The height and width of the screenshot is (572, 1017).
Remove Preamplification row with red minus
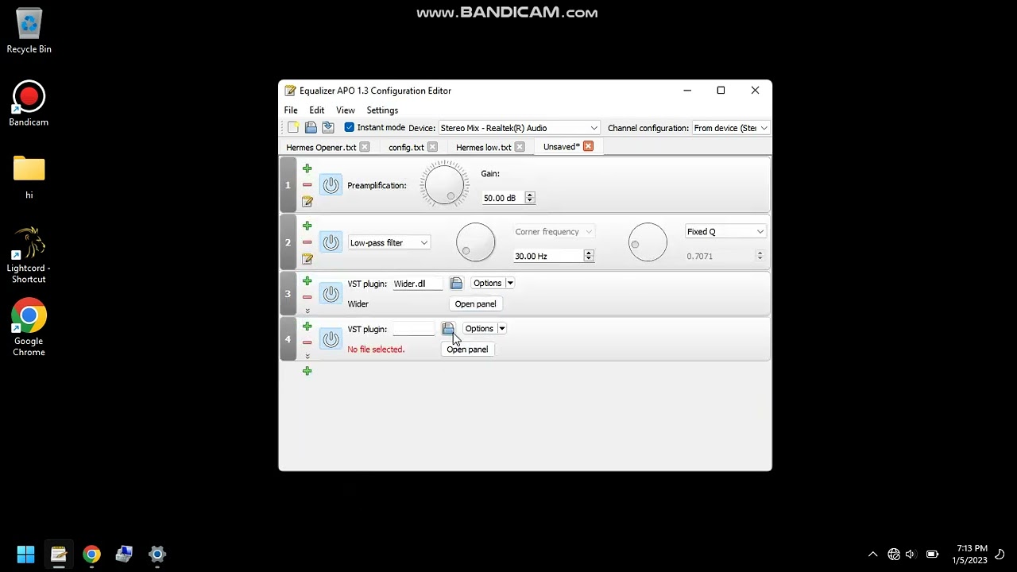click(x=307, y=185)
